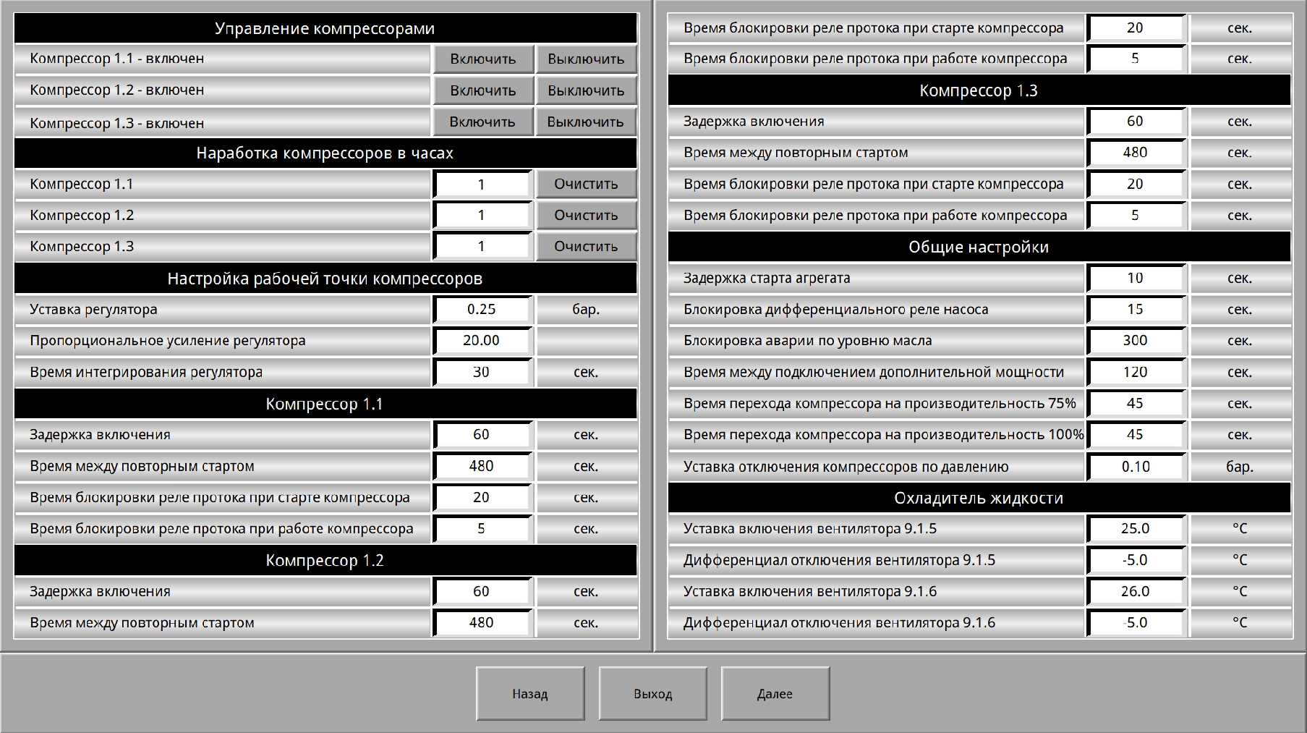1307x733 pixels.
Task: Select the Уставка регулятора value field
Action: click(482, 310)
